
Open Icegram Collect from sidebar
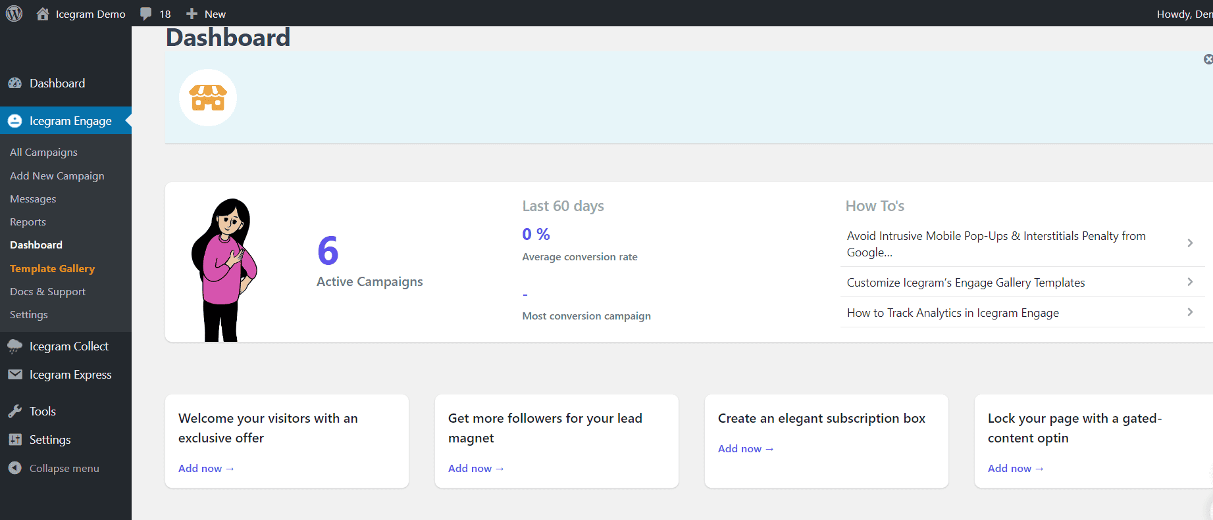pyautogui.click(x=68, y=346)
